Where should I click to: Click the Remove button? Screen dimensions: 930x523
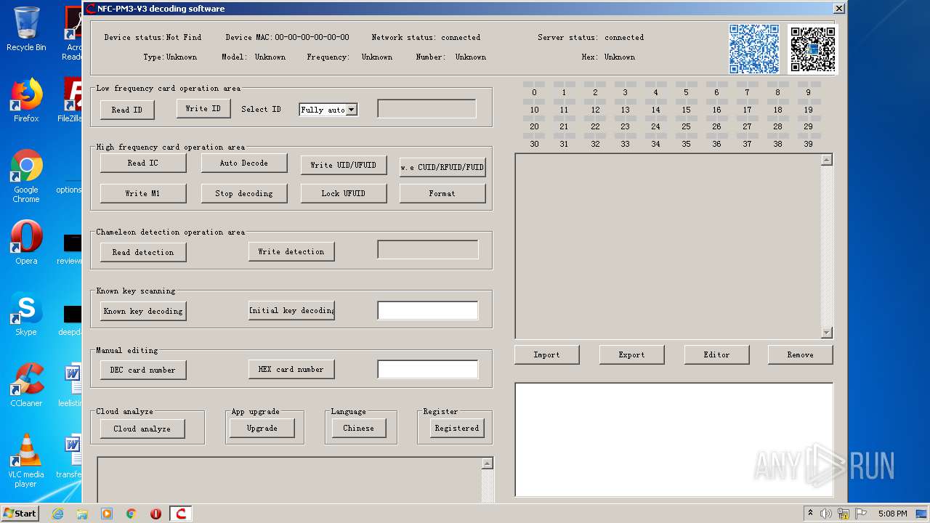(801, 354)
